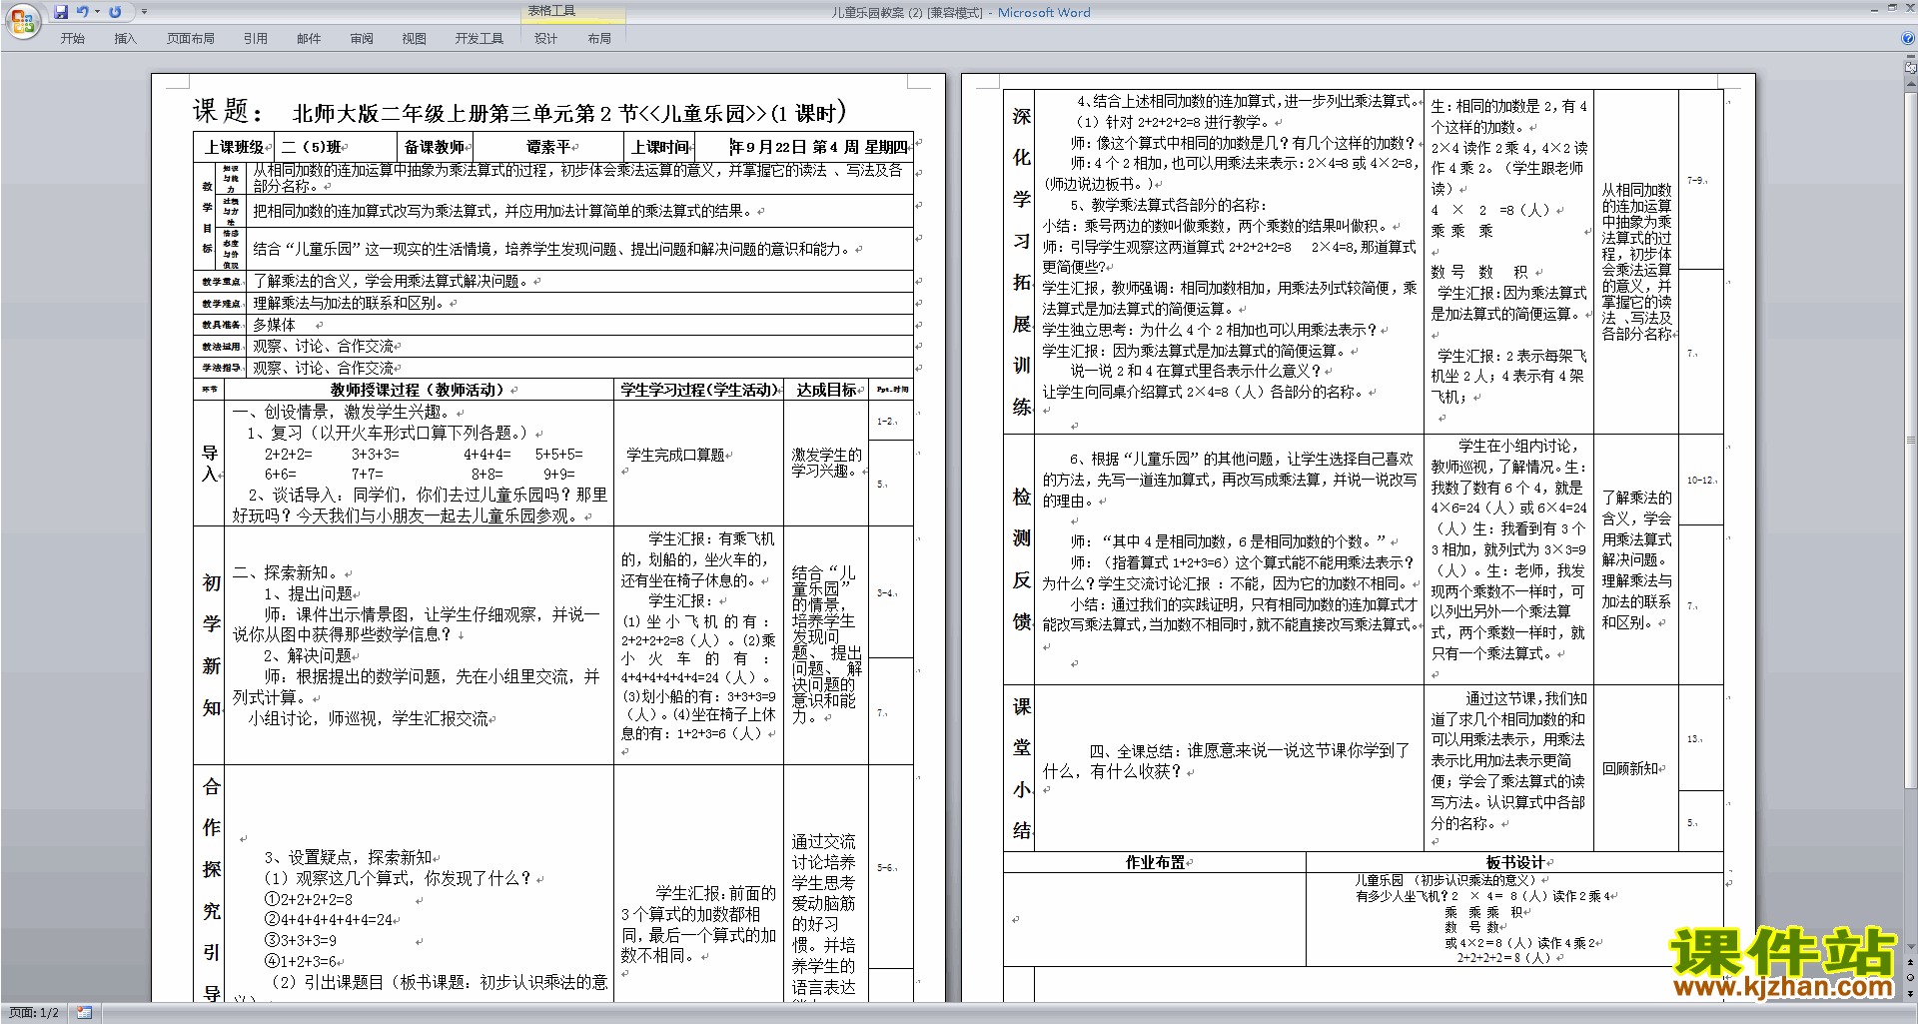Open the 开始 ribbon tab
1918x1024 pixels.
72,39
